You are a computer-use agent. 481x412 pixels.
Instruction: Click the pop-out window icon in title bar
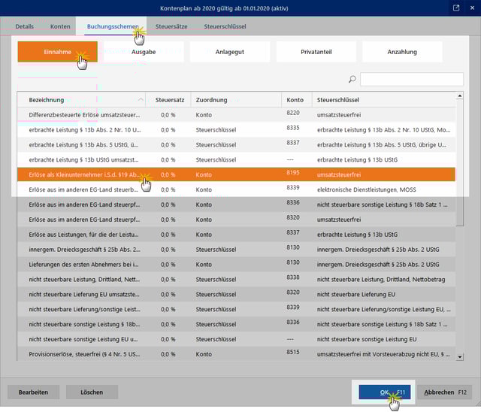455,8
